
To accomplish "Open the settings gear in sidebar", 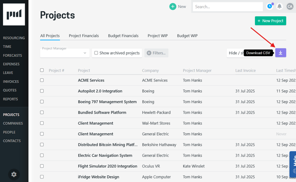I will click(14, 174).
